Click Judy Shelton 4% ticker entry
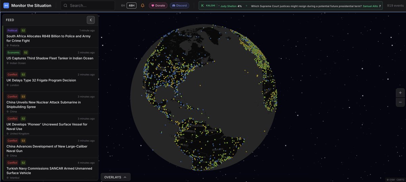 click(231, 6)
